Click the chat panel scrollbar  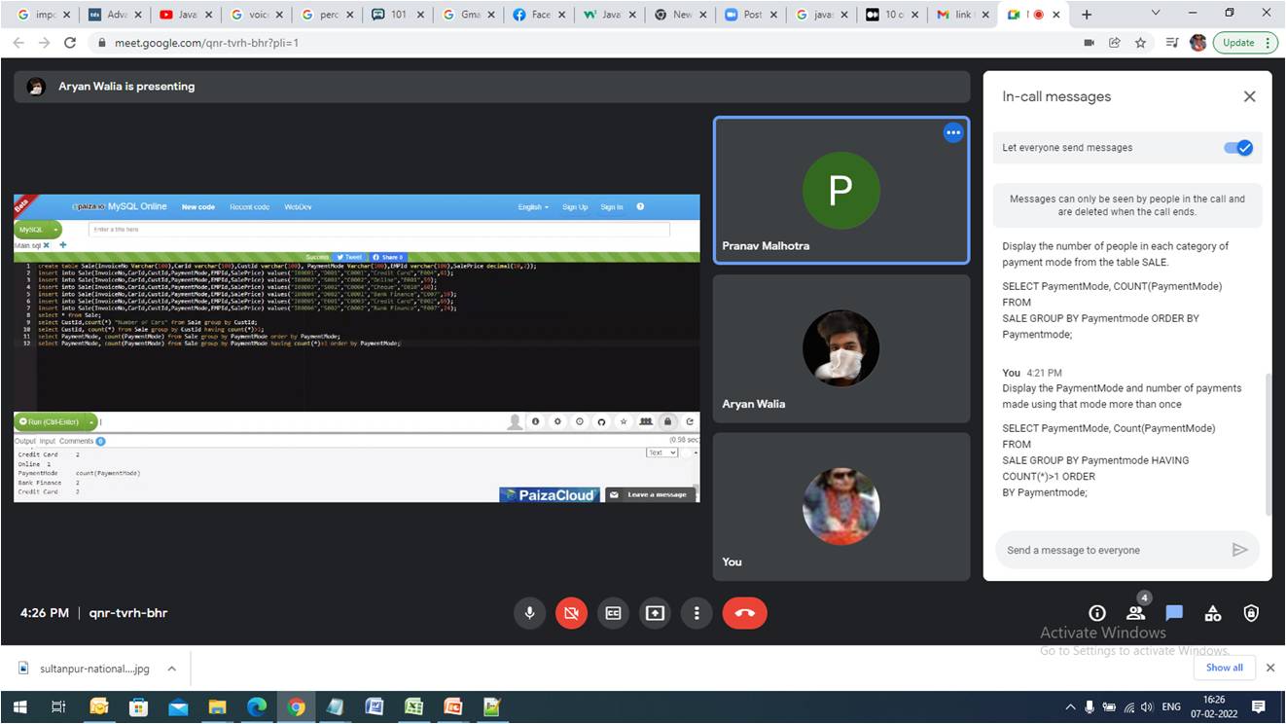pos(1268,444)
